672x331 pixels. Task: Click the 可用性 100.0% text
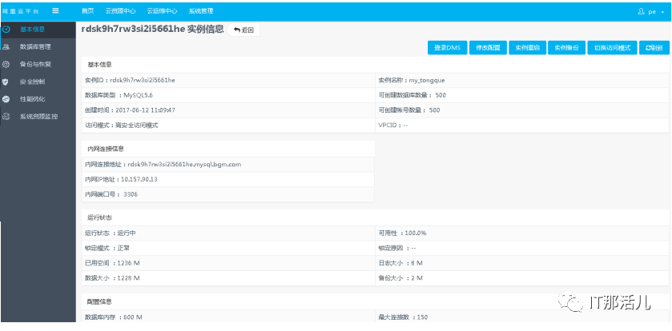pos(402,233)
